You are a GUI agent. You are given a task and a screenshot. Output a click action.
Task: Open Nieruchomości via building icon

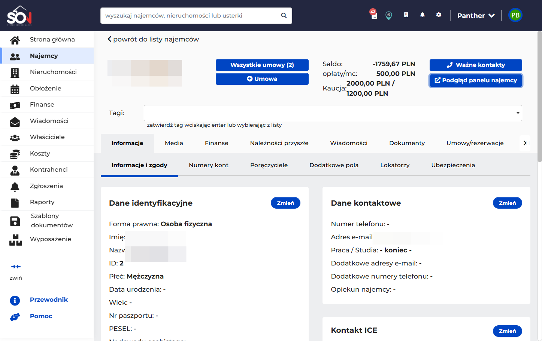coord(15,73)
